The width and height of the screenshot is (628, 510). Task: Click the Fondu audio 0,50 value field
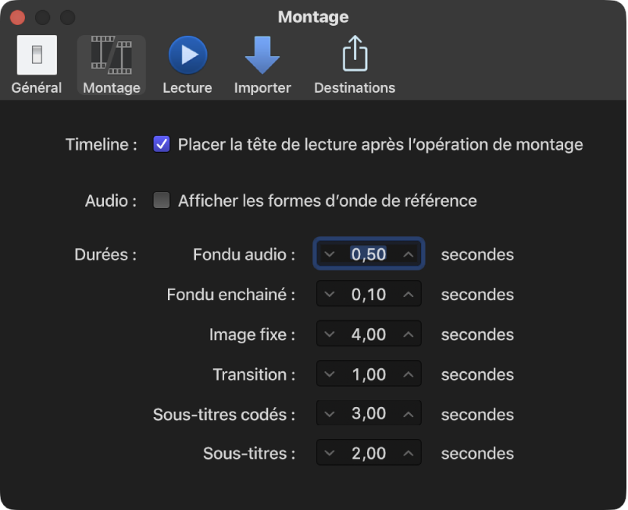click(369, 254)
